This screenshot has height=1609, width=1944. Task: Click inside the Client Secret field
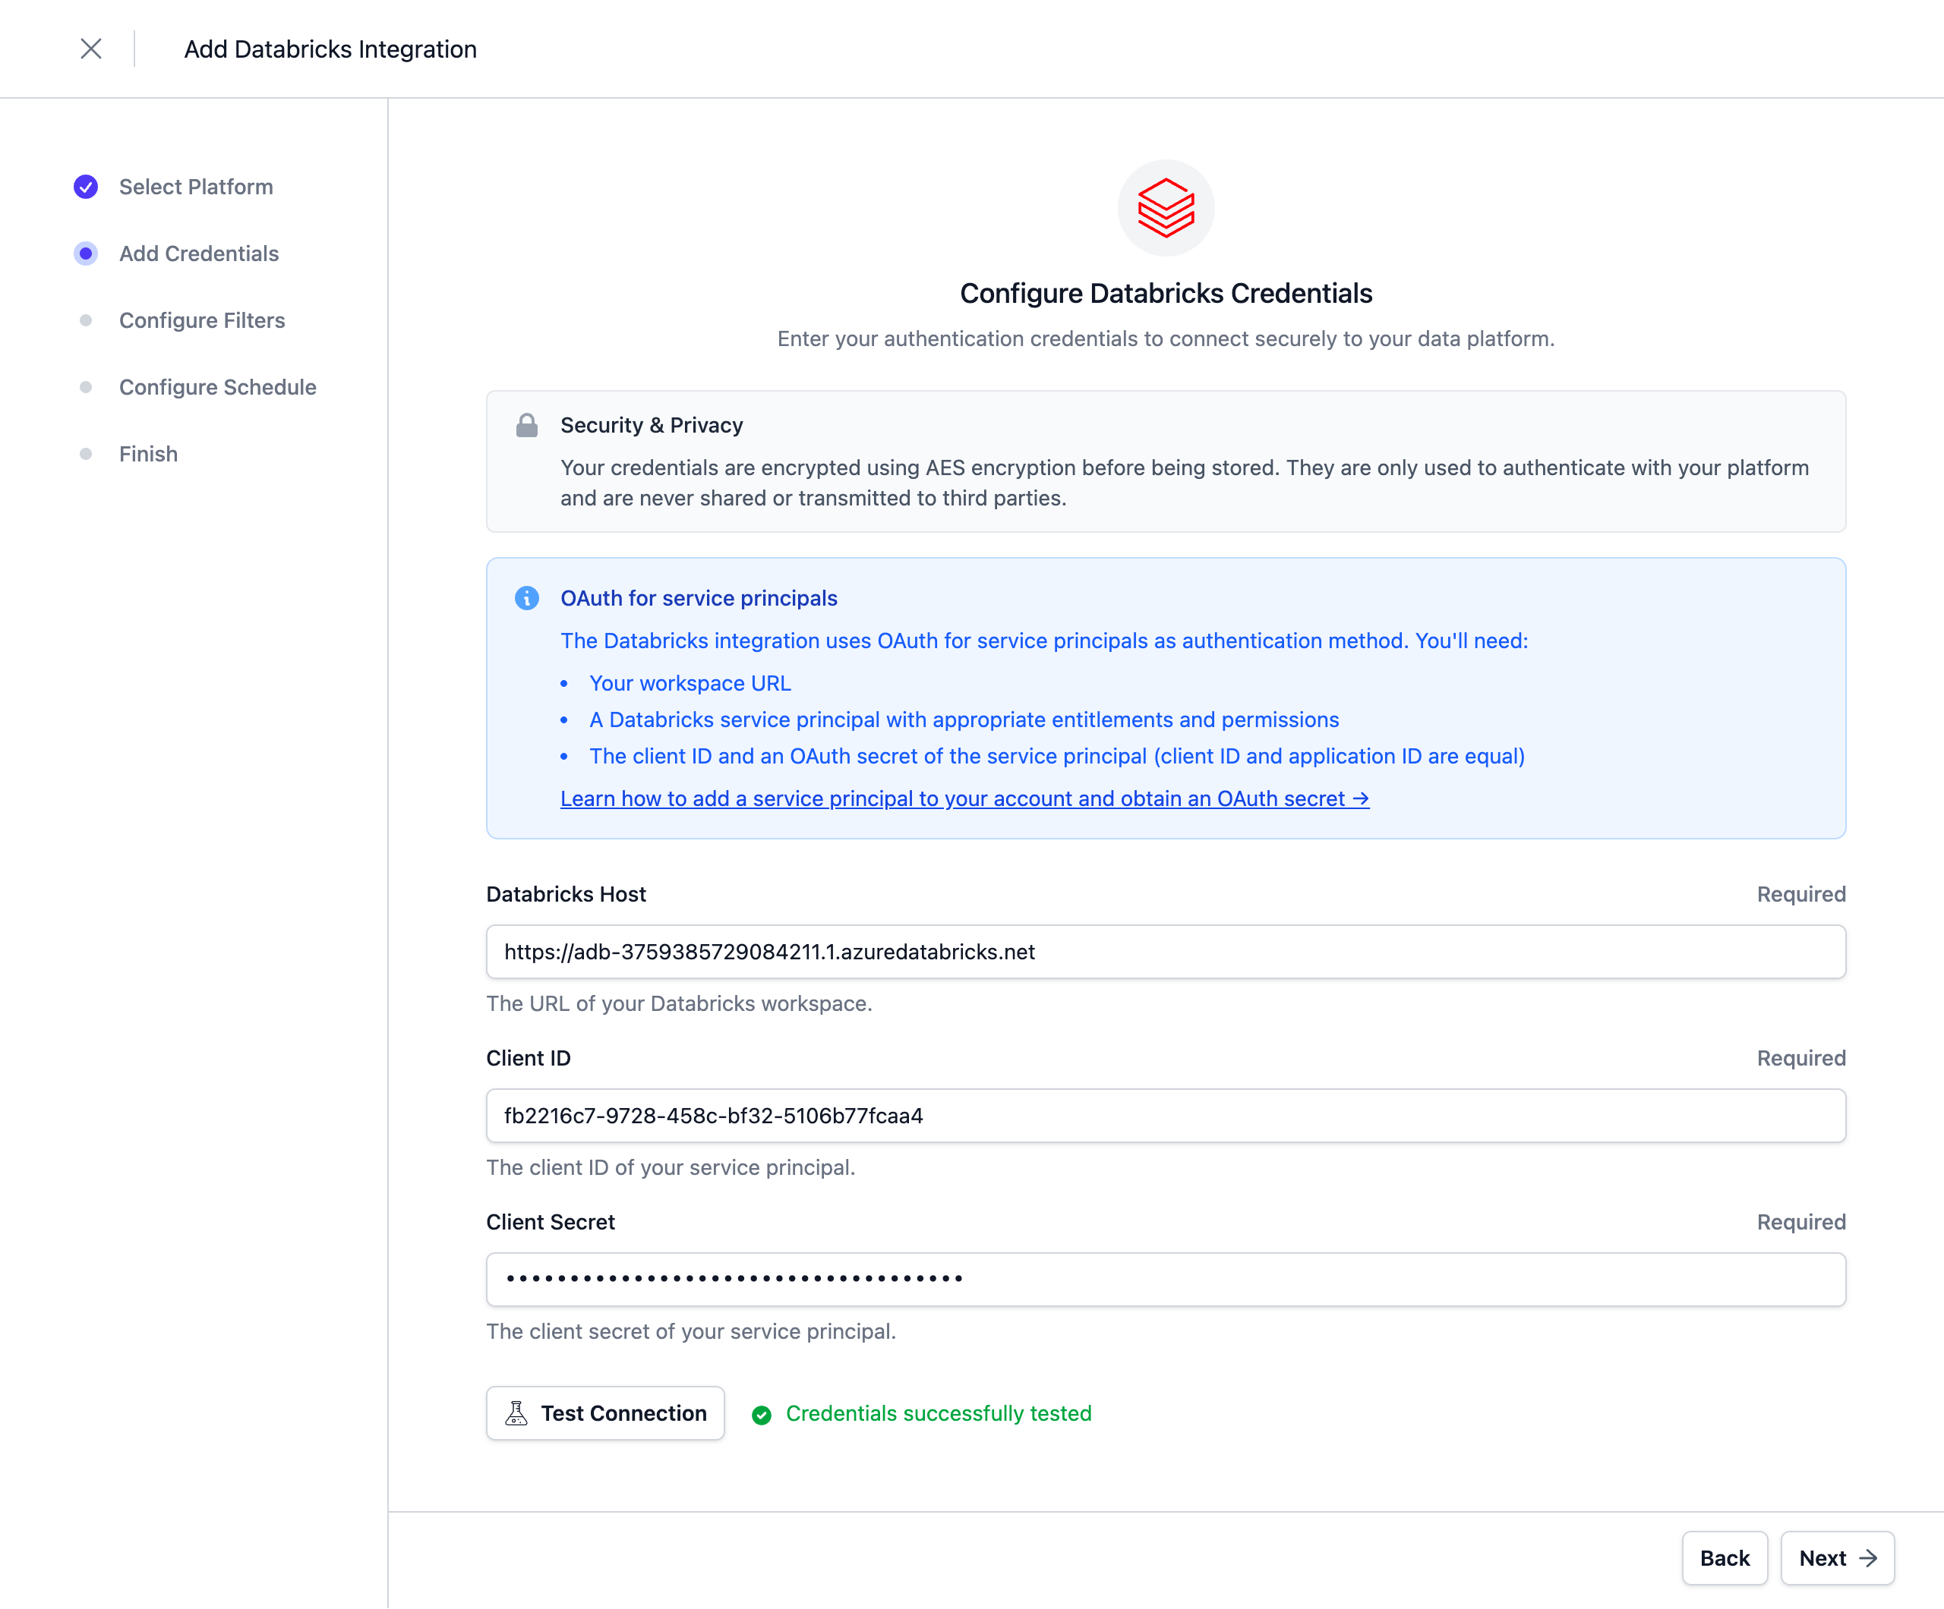click(1165, 1280)
